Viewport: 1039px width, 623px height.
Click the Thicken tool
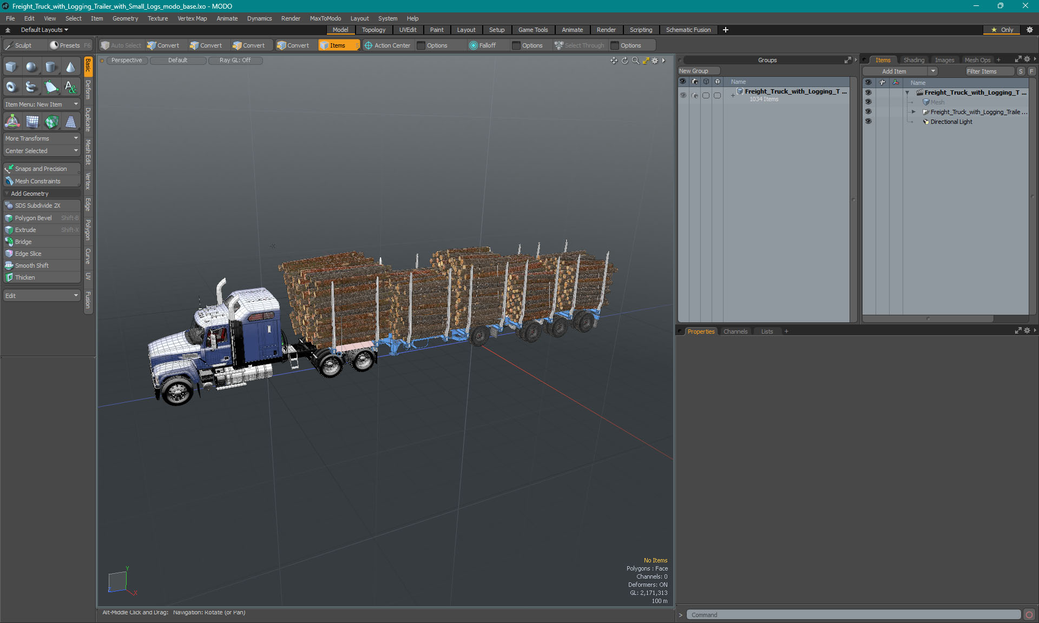[42, 277]
